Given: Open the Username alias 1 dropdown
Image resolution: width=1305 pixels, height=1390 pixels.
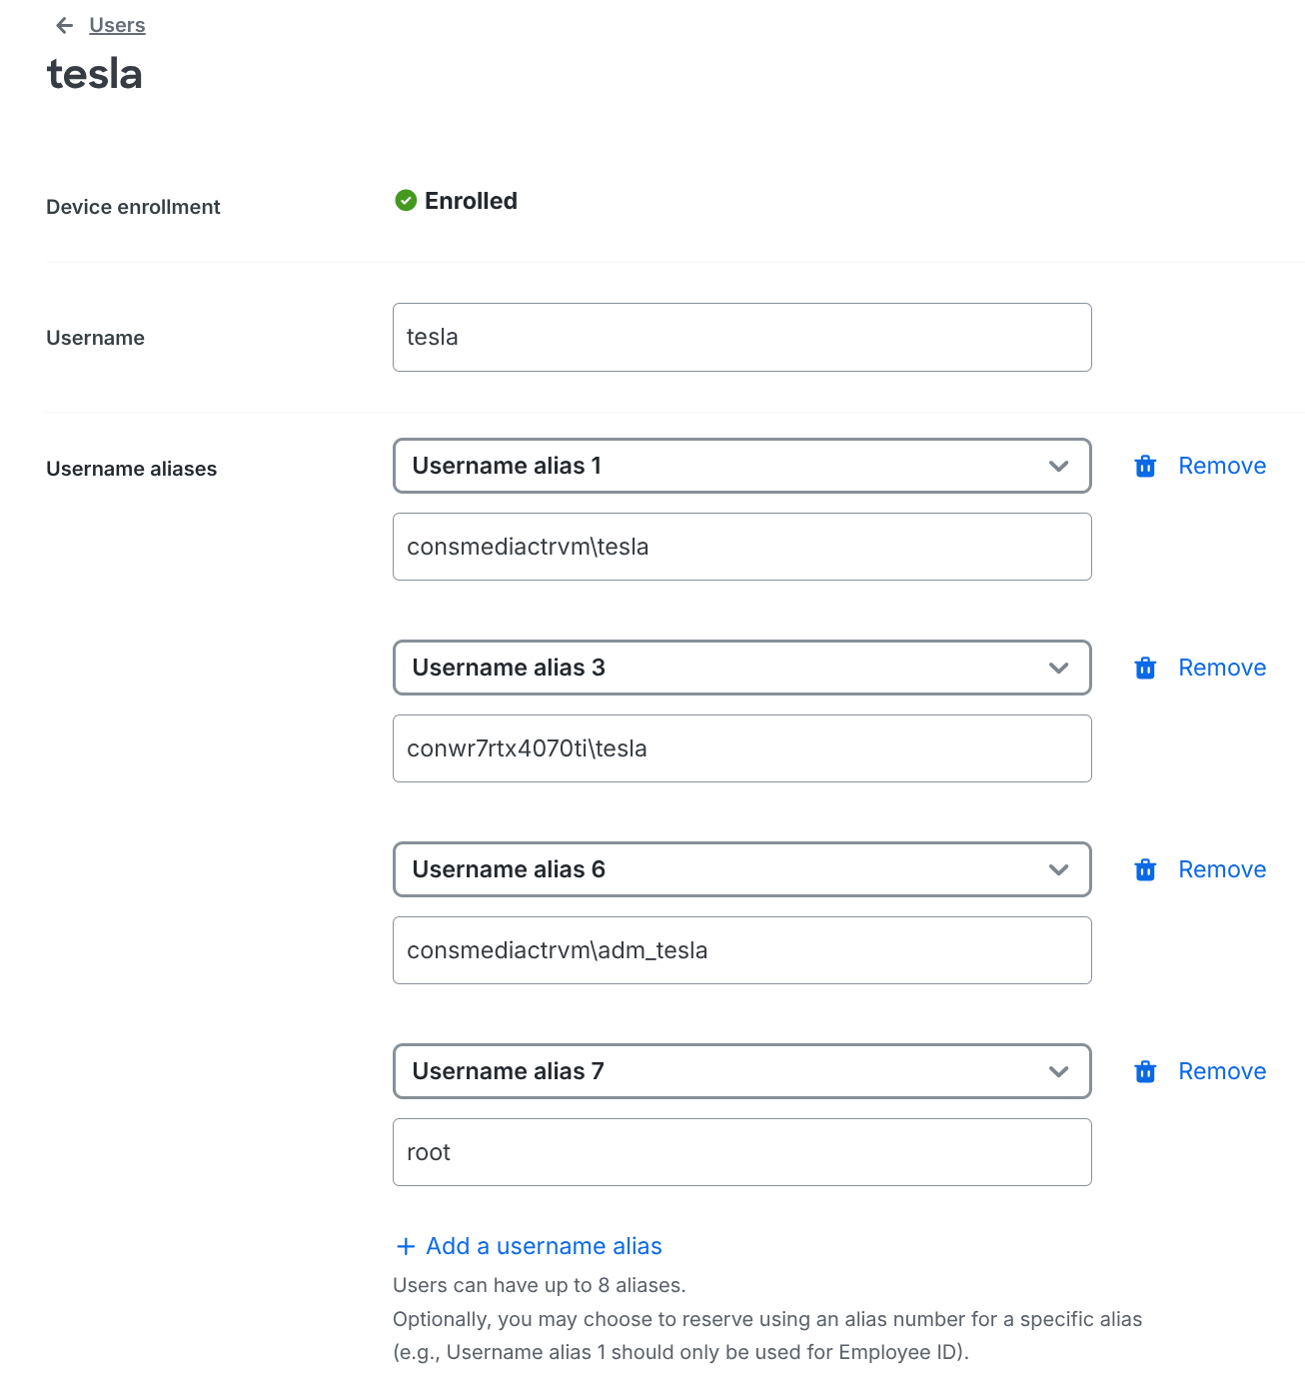Looking at the screenshot, I should tap(741, 466).
